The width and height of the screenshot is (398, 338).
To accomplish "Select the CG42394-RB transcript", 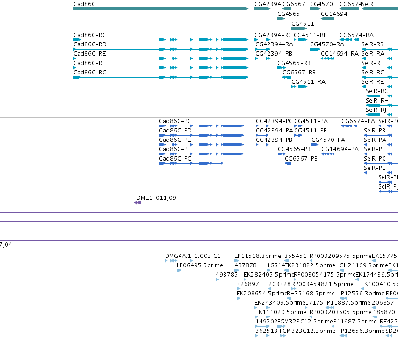I will pos(263,59).
